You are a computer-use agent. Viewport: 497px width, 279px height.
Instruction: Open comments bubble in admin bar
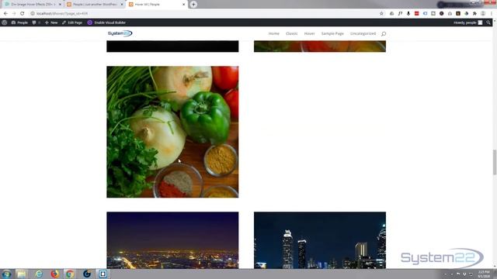(x=36, y=22)
